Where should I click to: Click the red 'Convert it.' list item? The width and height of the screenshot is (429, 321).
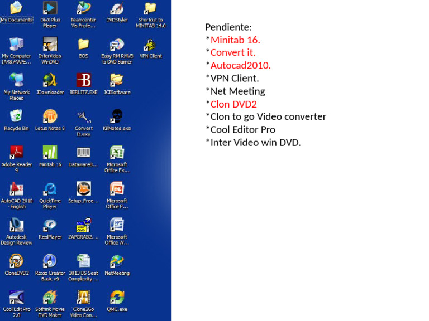click(233, 52)
